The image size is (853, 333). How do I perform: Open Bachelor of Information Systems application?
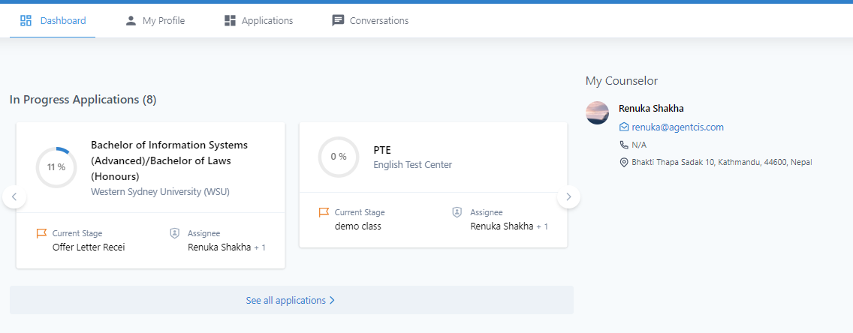[169, 160]
